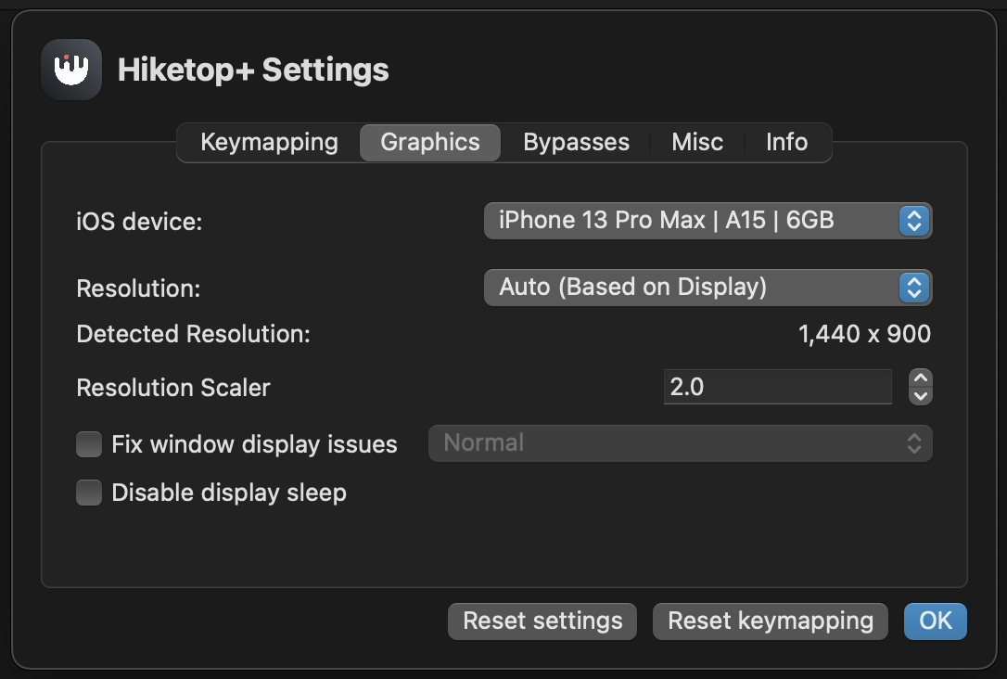
Task: Go to the Misc tab
Action: point(697,143)
